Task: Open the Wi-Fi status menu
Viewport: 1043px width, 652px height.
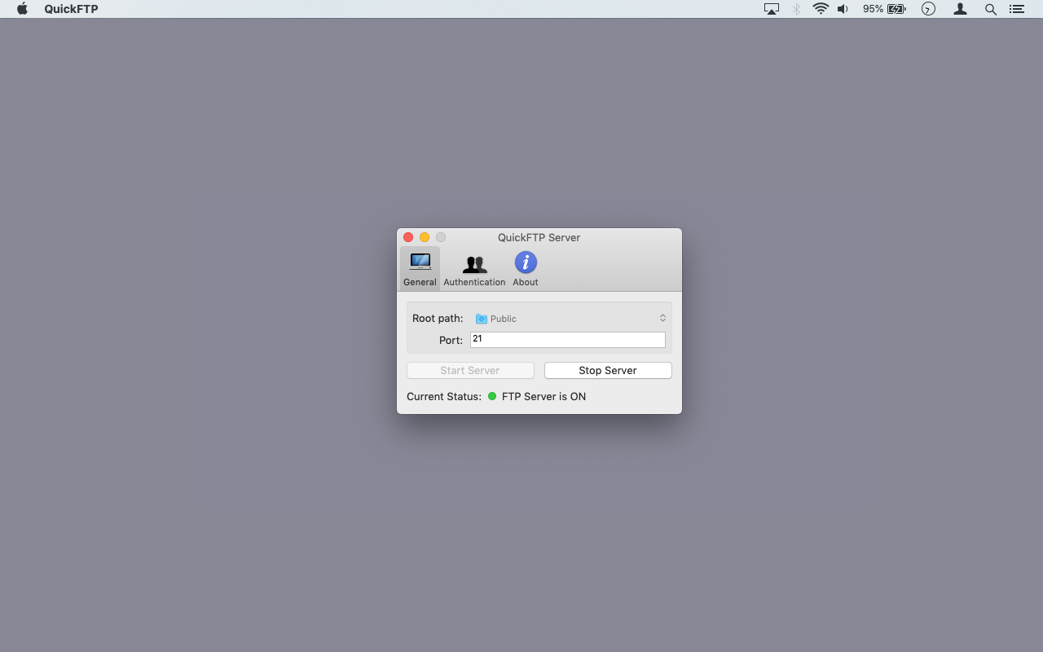Action: pyautogui.click(x=821, y=9)
